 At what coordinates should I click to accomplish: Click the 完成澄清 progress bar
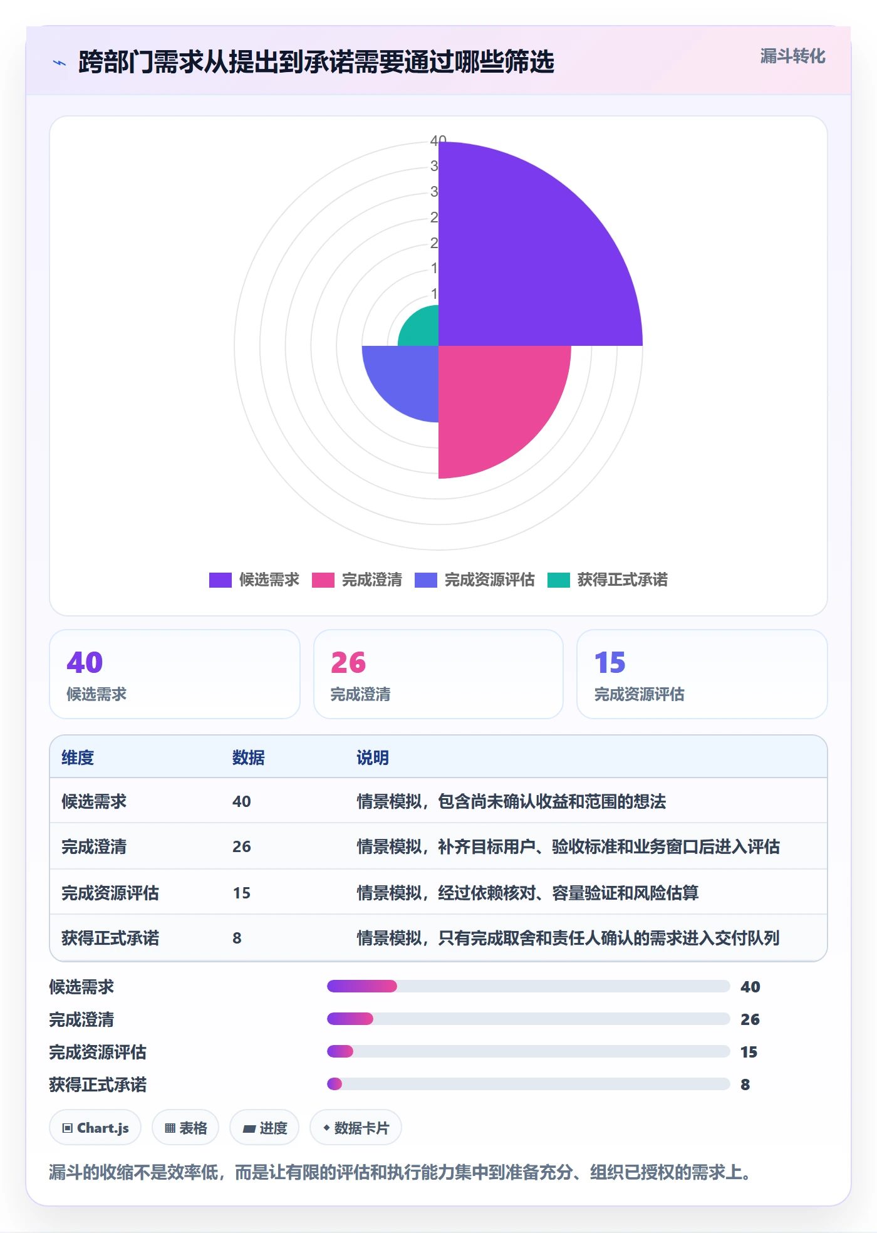coord(529,1019)
